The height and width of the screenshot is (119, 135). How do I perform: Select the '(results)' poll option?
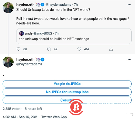click(x=67, y=100)
